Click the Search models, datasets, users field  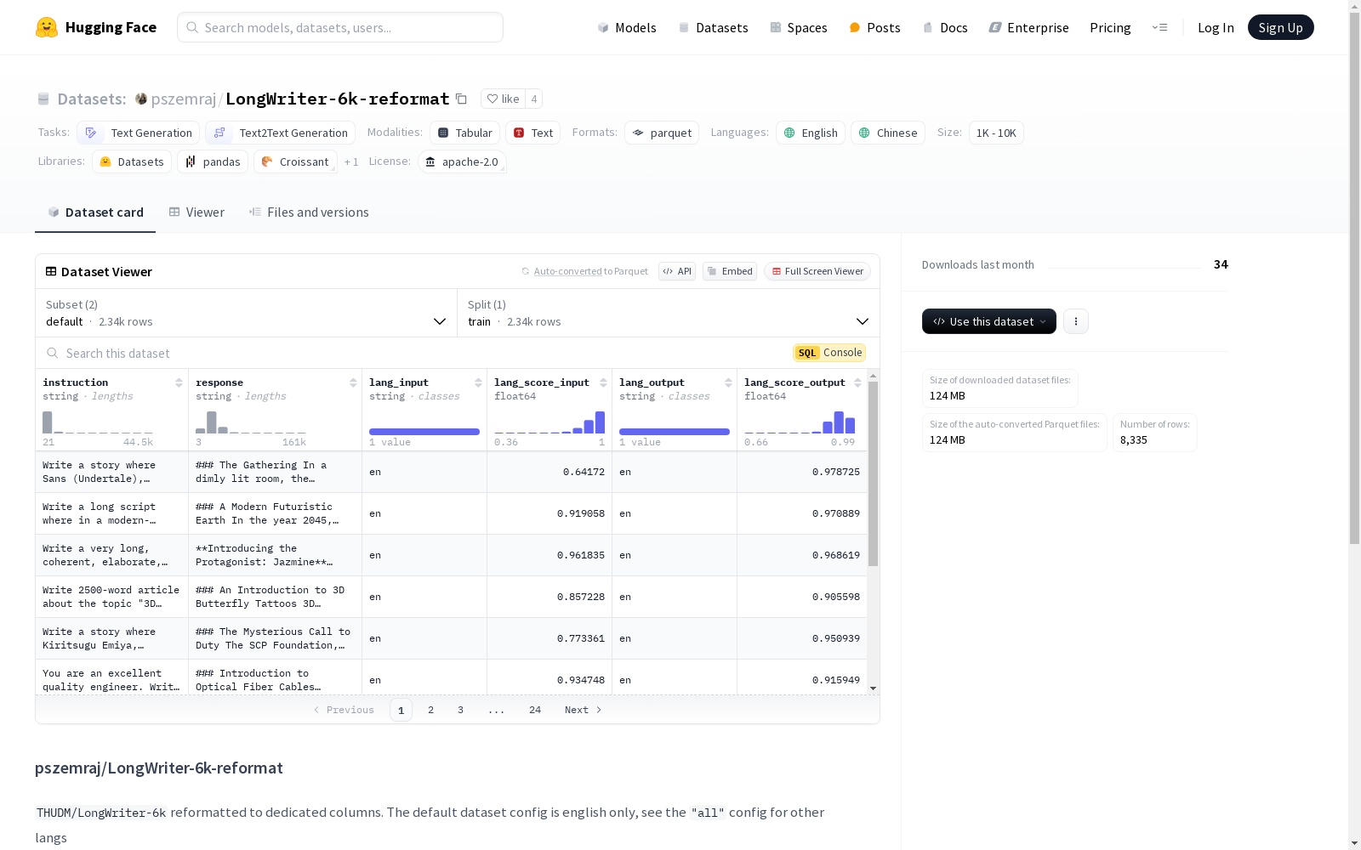[x=340, y=27]
